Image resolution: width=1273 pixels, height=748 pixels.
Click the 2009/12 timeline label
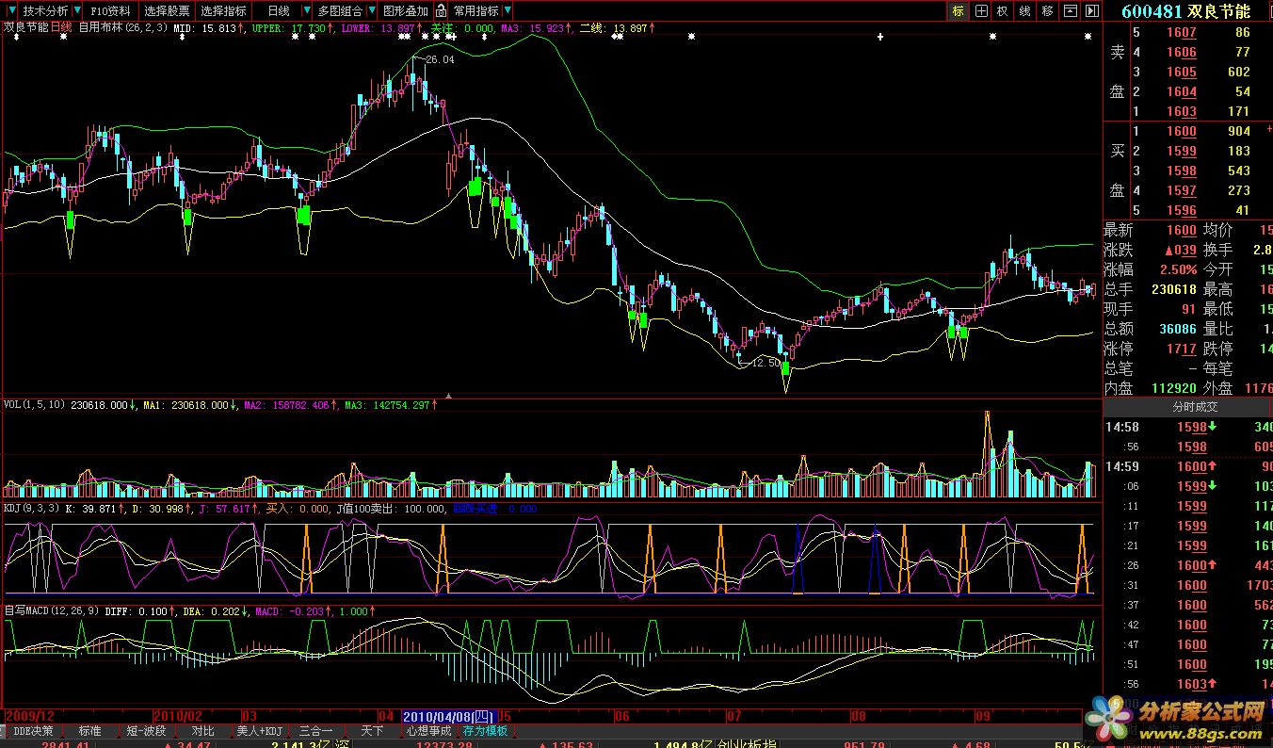pos(29,716)
